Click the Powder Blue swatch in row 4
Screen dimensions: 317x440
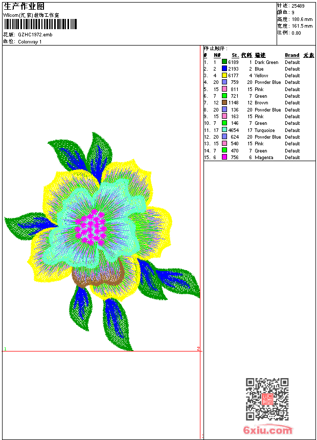224,82
